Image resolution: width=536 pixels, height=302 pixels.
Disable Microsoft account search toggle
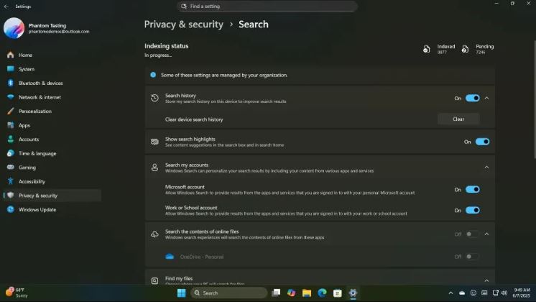[x=473, y=190]
